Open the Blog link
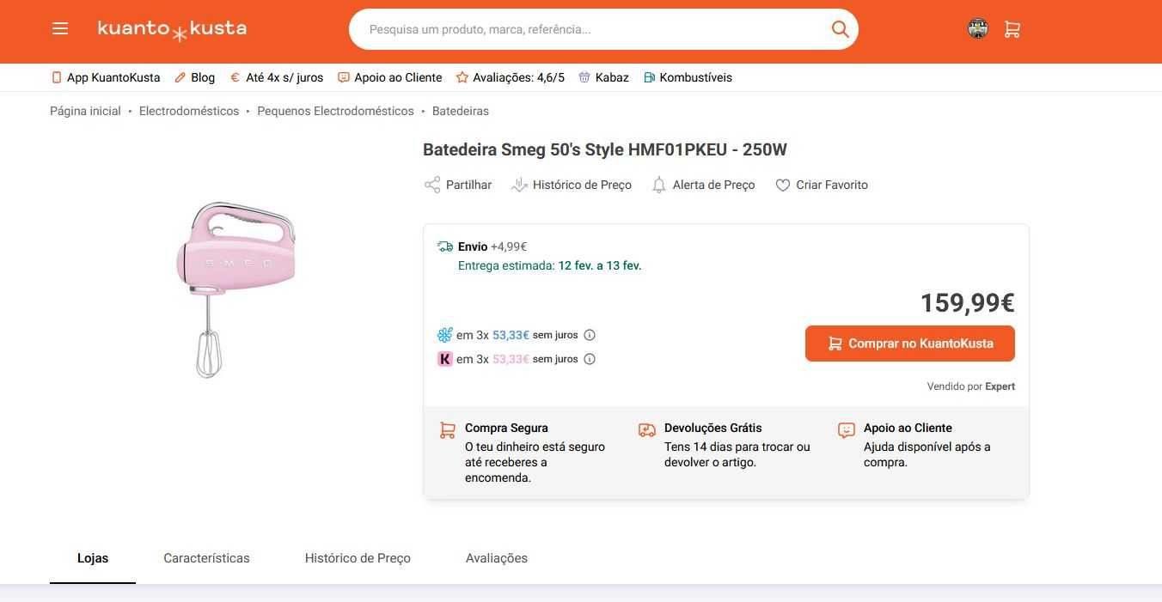The image size is (1162, 602). [195, 77]
